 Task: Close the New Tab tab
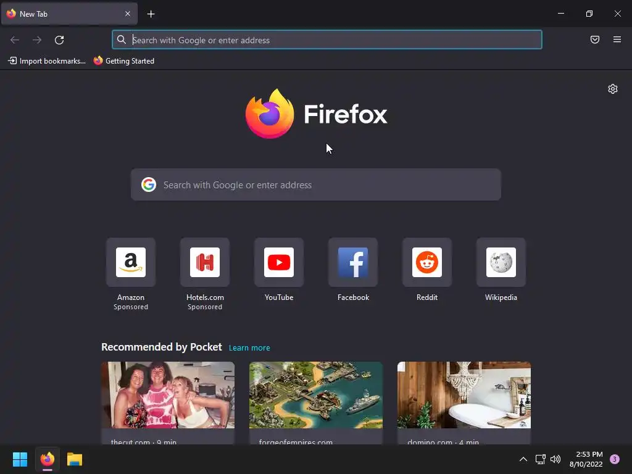tap(128, 14)
